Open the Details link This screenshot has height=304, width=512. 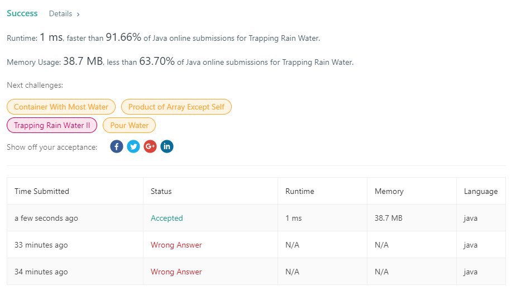coord(60,14)
